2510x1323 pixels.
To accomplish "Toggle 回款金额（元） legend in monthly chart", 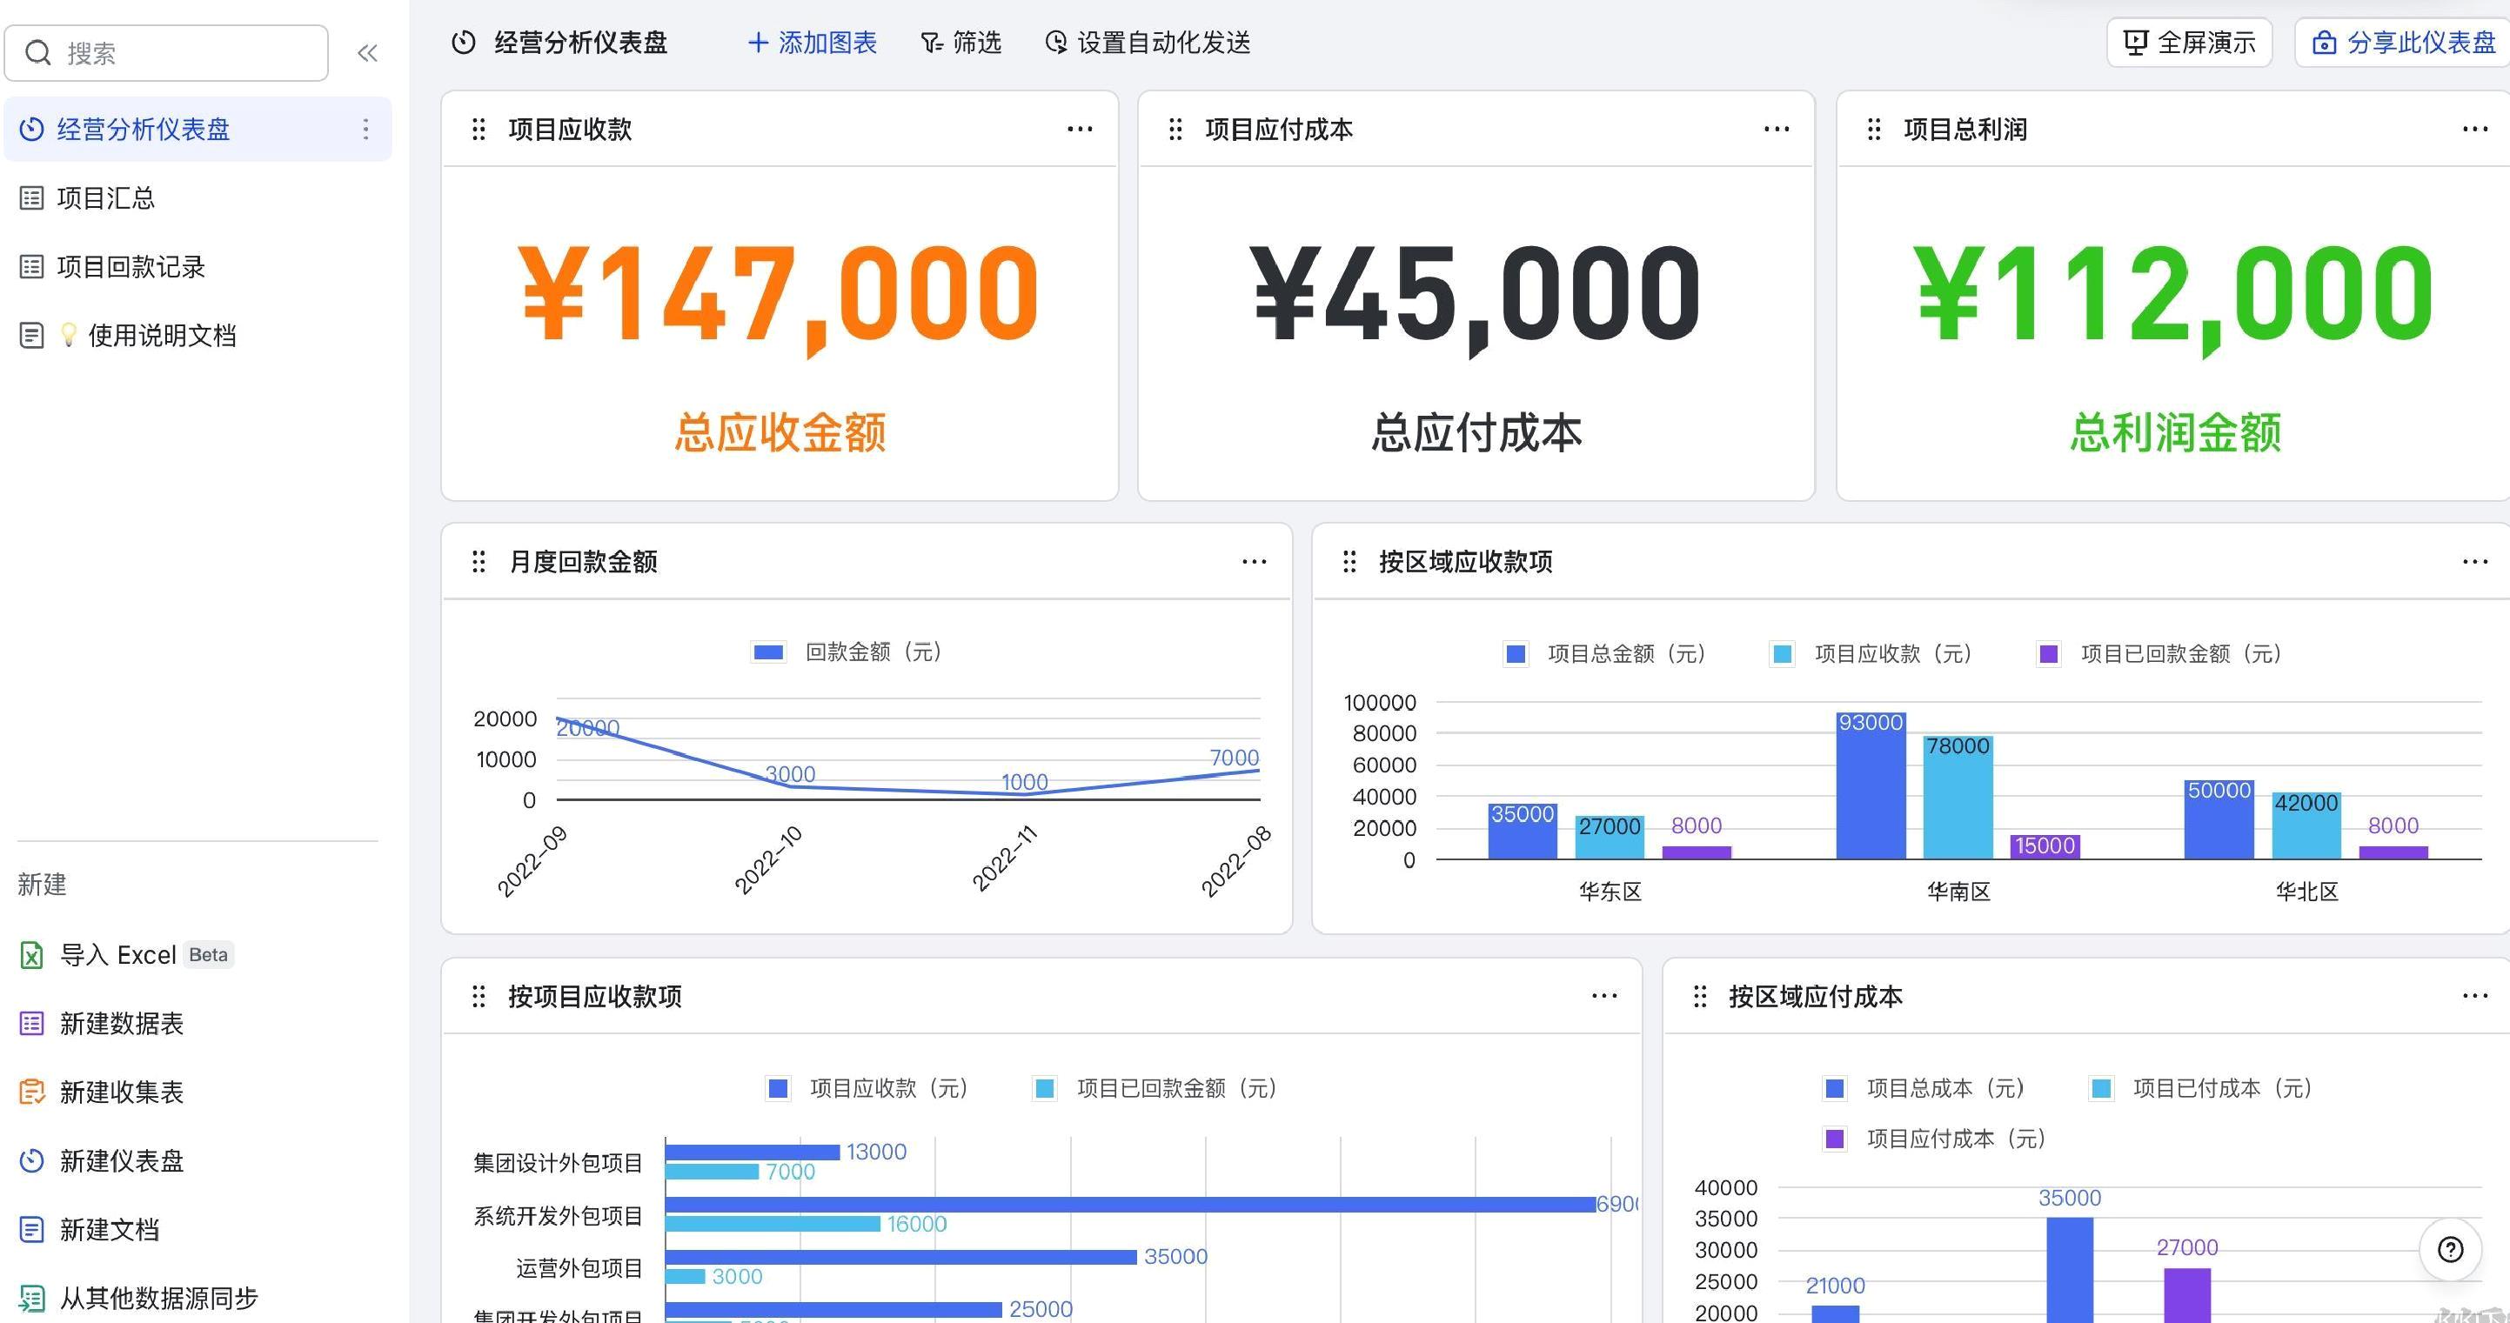I will point(846,651).
